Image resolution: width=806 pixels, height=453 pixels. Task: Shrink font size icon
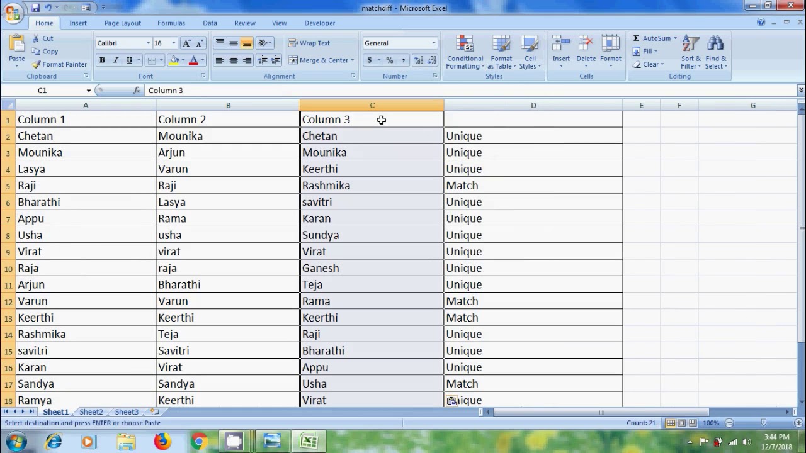pyautogui.click(x=200, y=43)
